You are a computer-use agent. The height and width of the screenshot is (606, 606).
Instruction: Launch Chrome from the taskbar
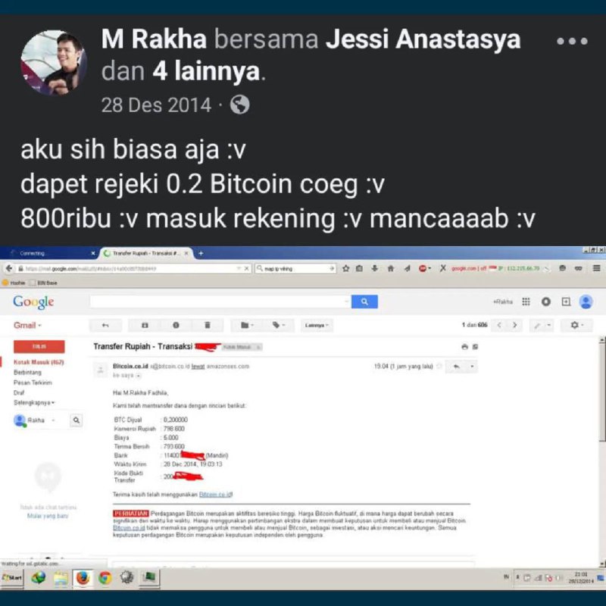pos(105,578)
